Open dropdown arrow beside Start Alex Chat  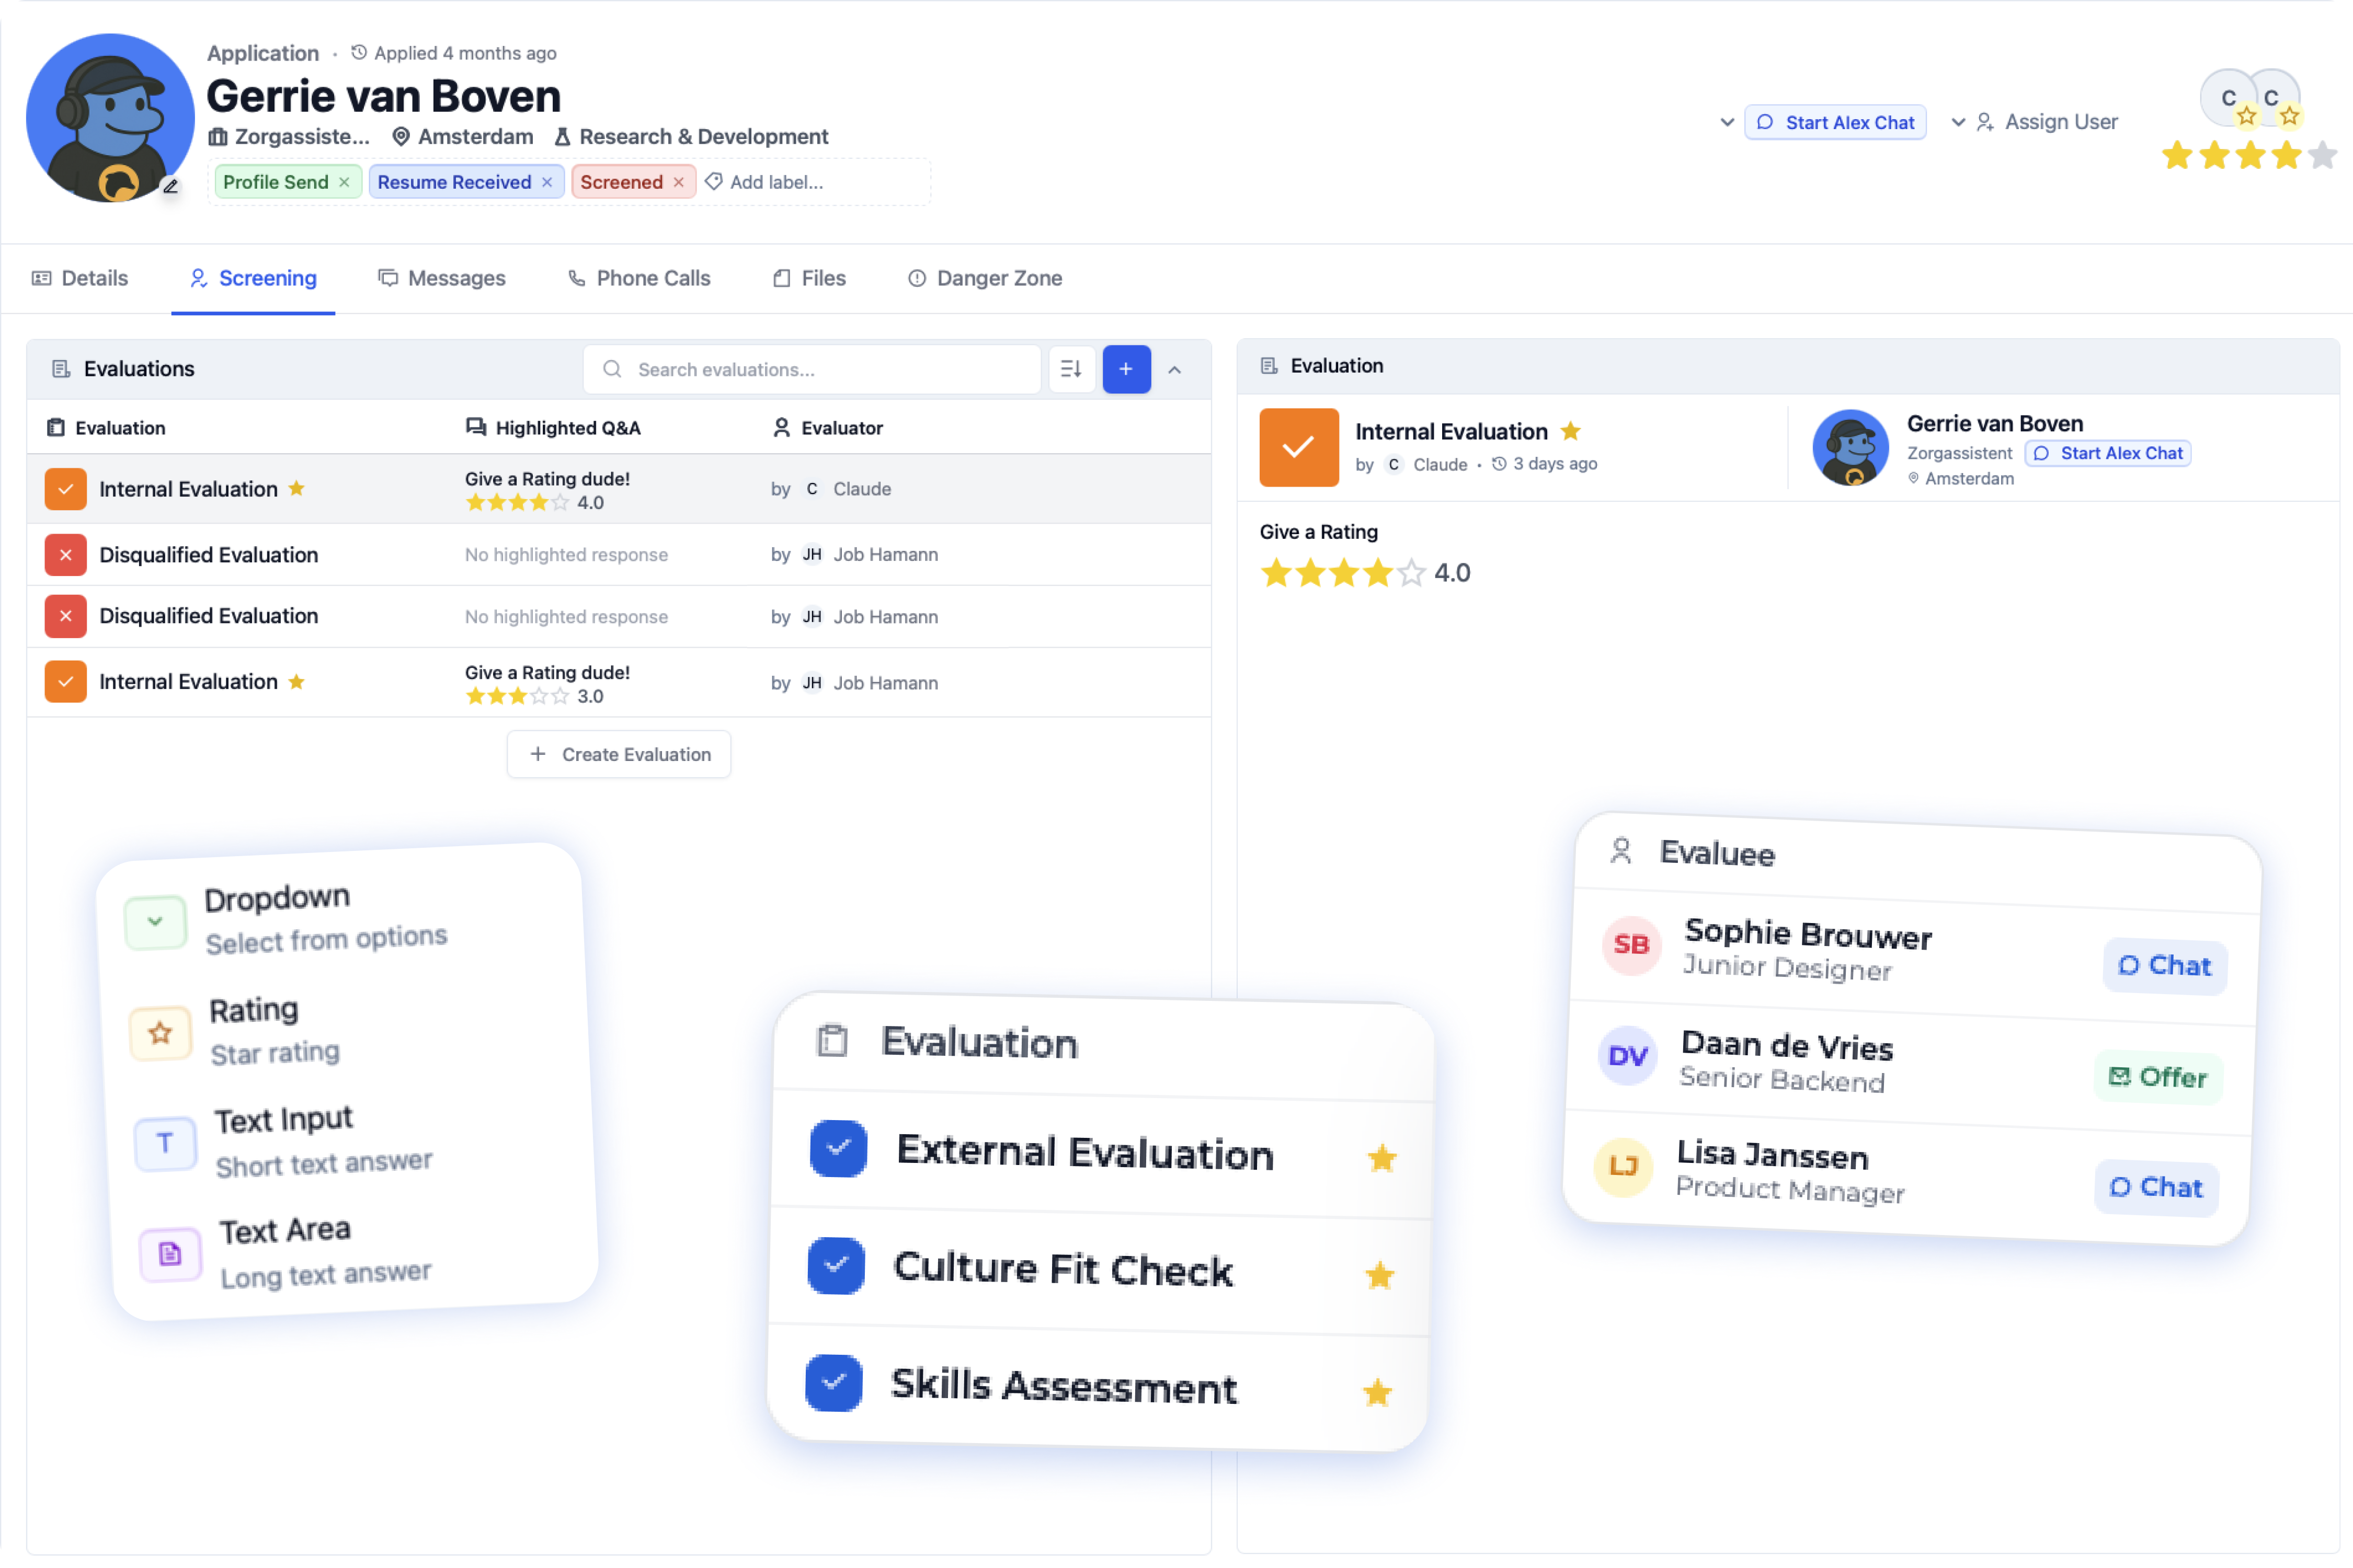pos(1727,122)
